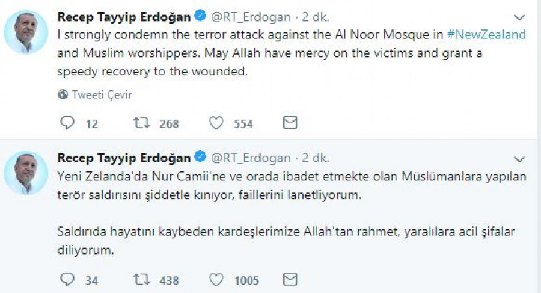Viewport: 541px width, 293px height.
Task: Open the first tweet's more-options chevron
Action: pos(519,17)
